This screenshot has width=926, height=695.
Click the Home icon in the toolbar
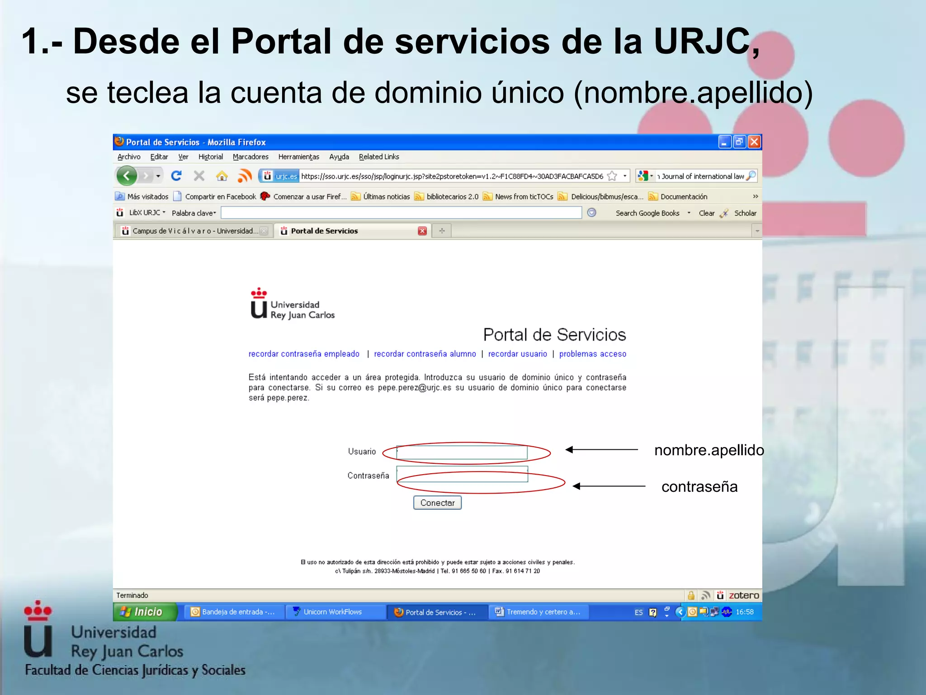coord(222,176)
